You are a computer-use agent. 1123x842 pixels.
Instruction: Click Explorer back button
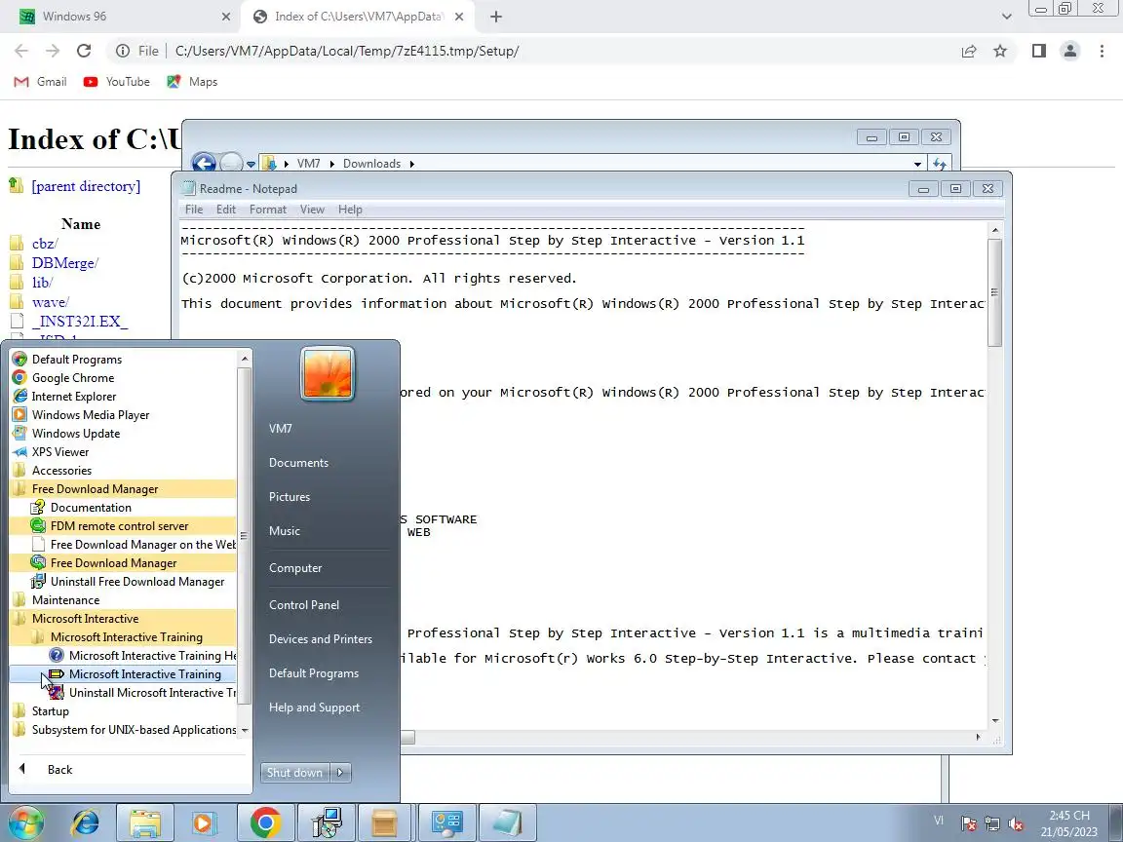[204, 164]
